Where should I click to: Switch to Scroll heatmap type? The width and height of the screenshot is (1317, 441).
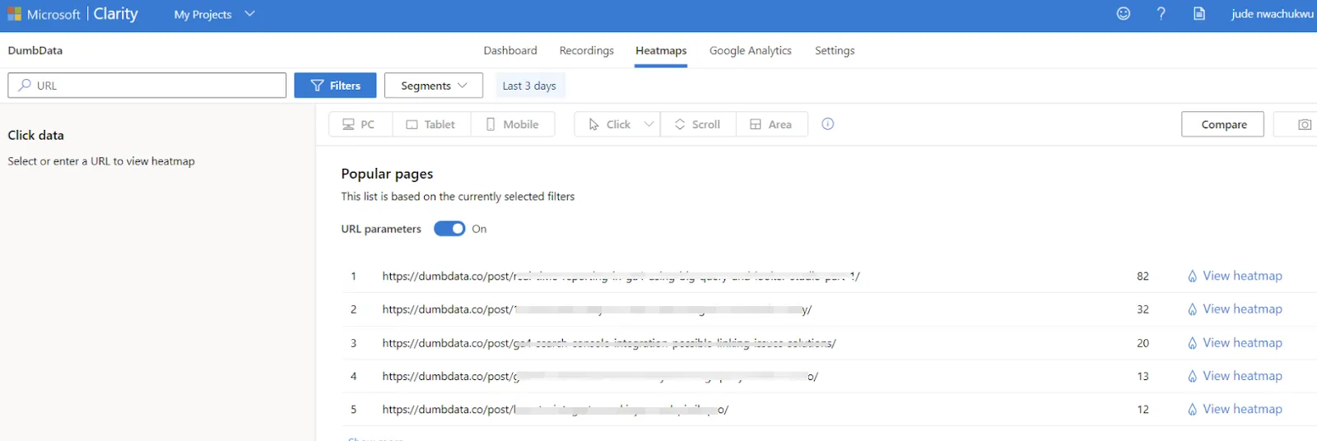click(x=697, y=124)
